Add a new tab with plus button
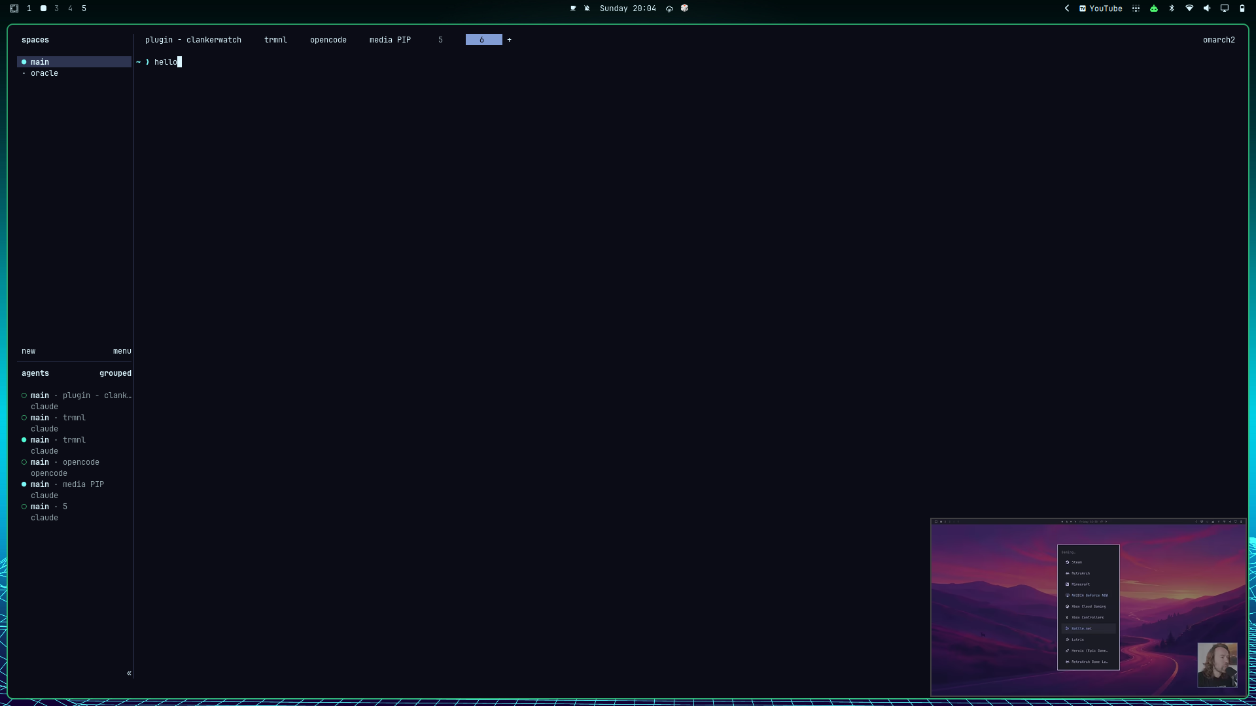1256x706 pixels. pyautogui.click(x=509, y=40)
